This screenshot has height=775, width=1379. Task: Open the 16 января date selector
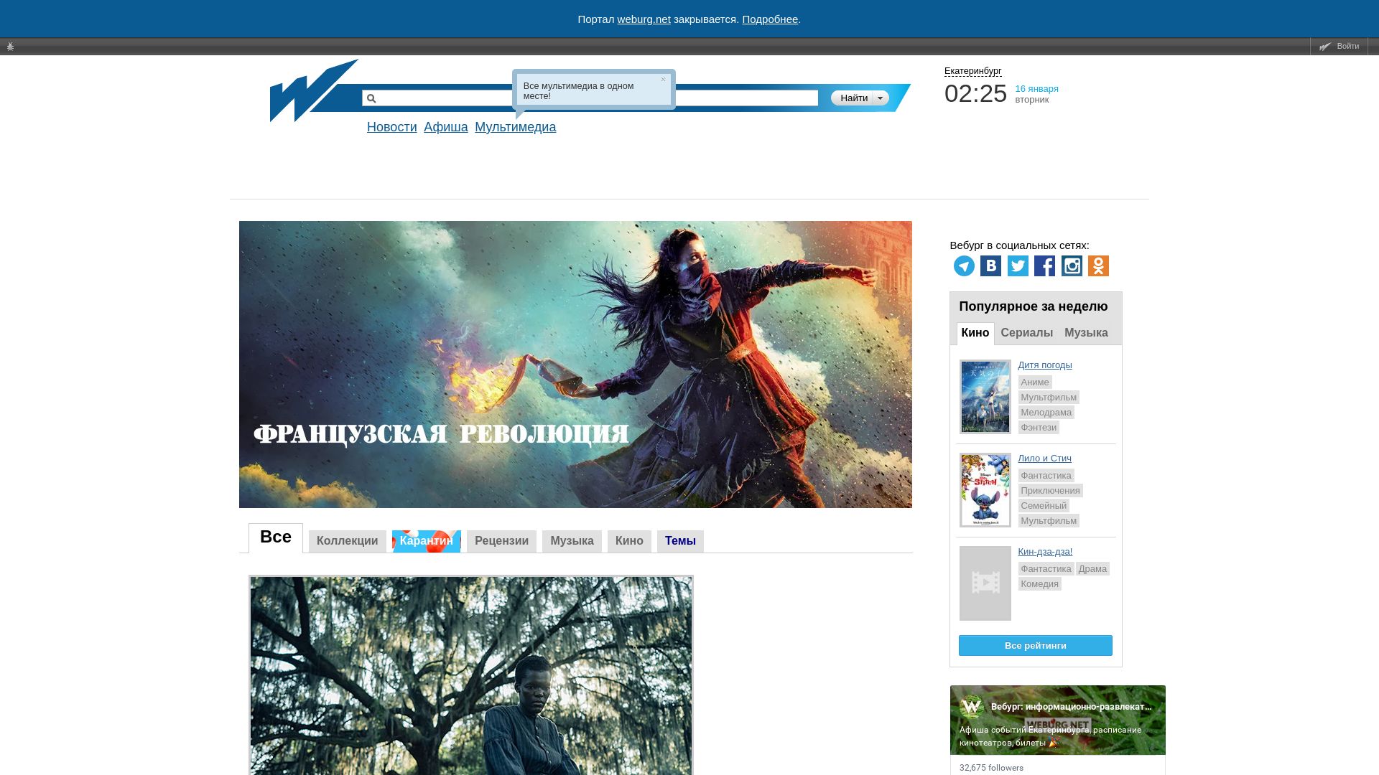(x=1036, y=88)
